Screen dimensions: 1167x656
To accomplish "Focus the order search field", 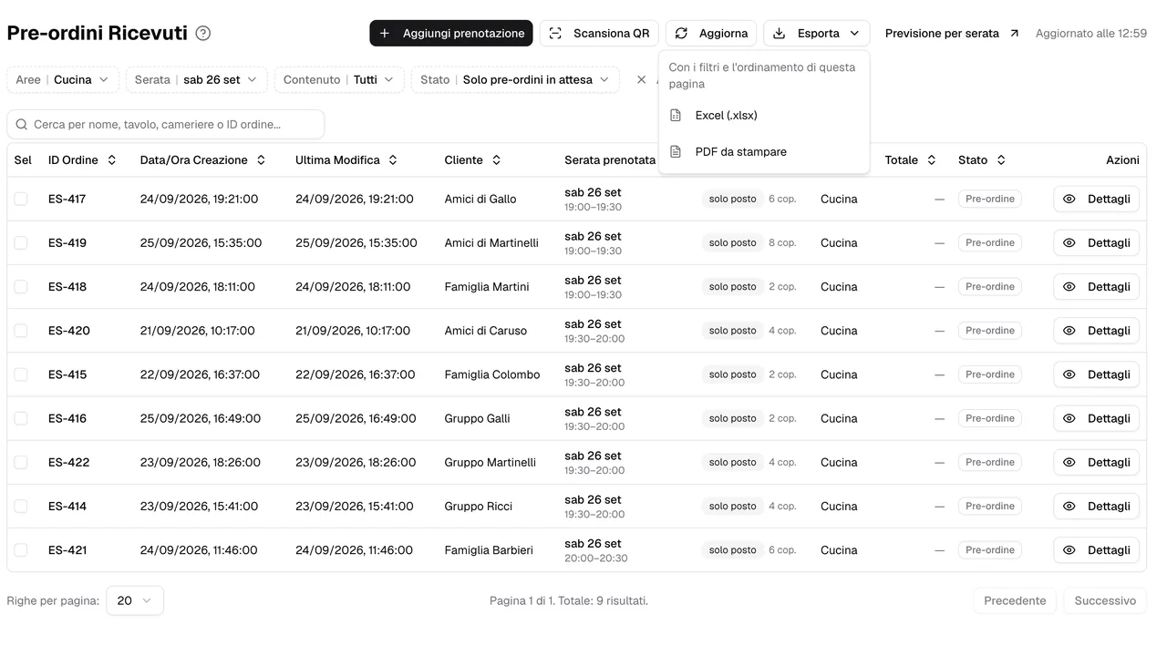I will 166,124.
